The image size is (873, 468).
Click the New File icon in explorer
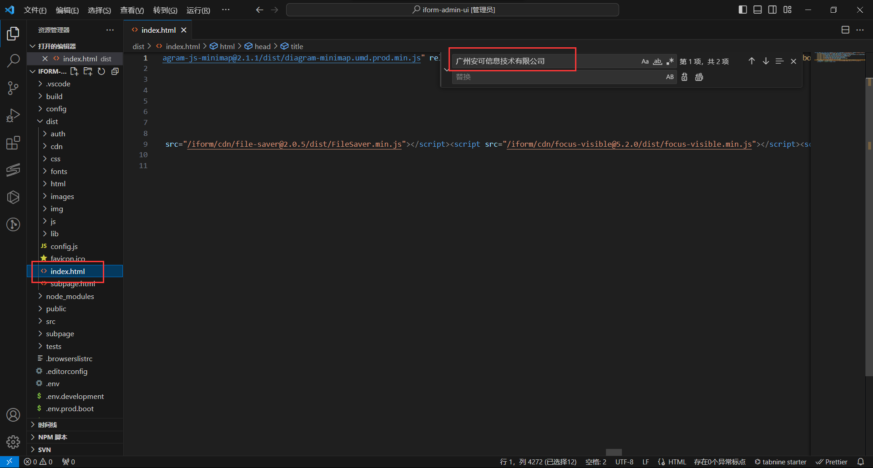tap(74, 71)
